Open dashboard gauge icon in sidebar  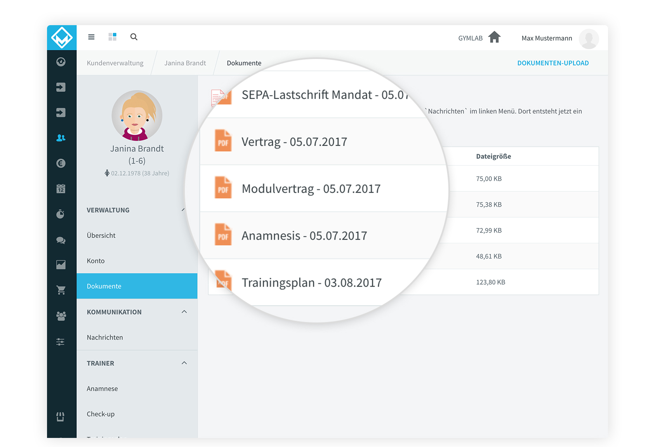point(61,62)
